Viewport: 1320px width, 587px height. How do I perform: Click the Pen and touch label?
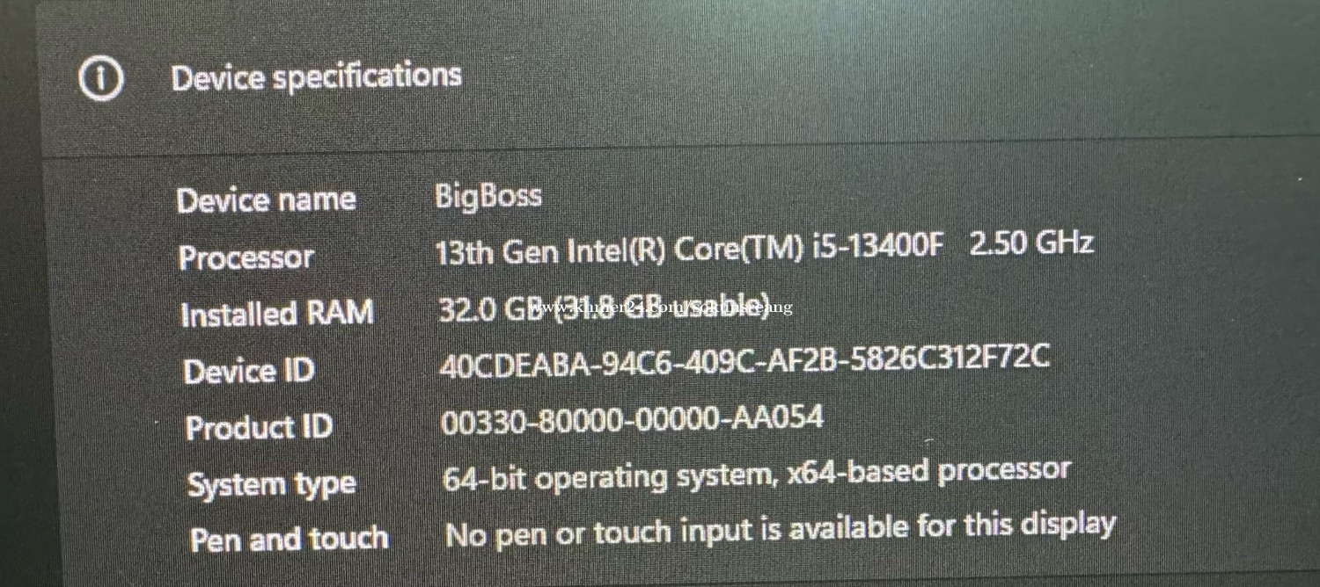point(290,540)
